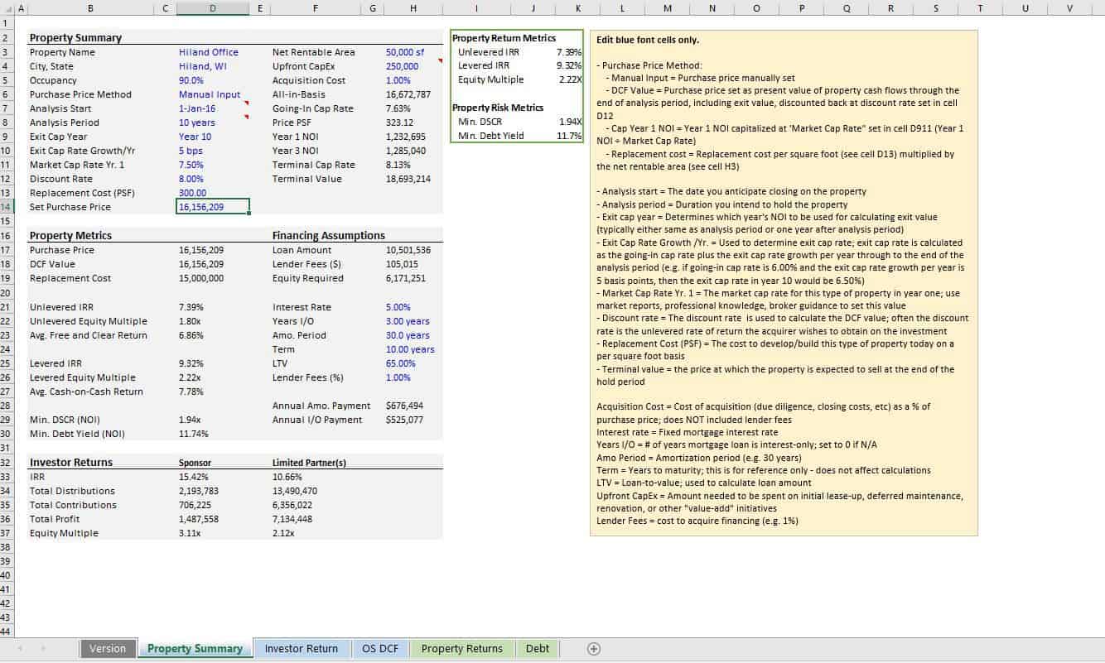Click the LTV 65.00% cell
The image size is (1105, 663).
(x=400, y=363)
